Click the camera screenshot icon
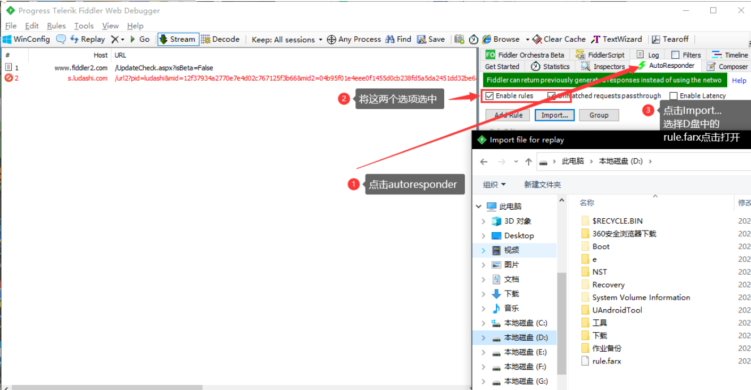This screenshot has height=390, width=751. (x=460, y=39)
